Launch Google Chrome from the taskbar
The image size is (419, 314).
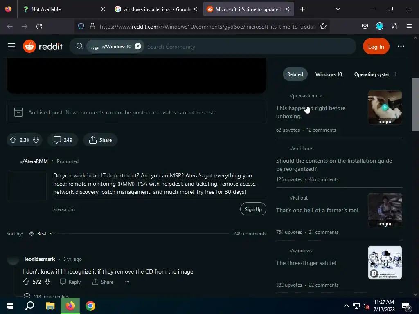click(90, 306)
